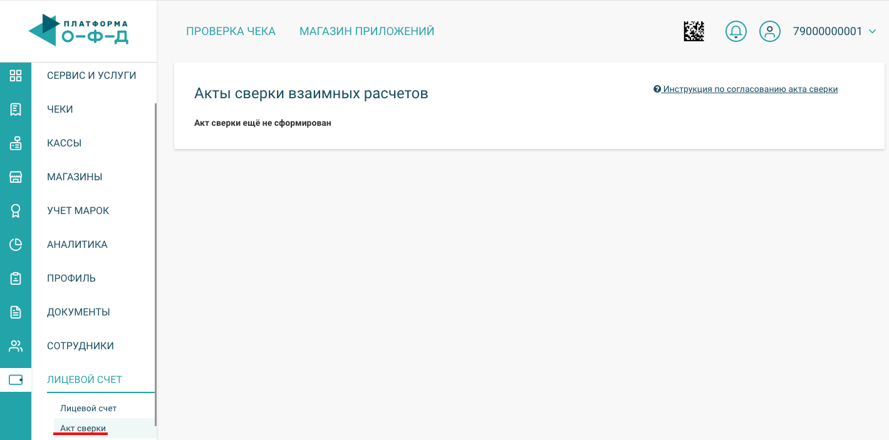Click the people icon beside СОТРУДНИКИ
Image resolution: width=889 pixels, height=440 pixels.
(x=16, y=346)
